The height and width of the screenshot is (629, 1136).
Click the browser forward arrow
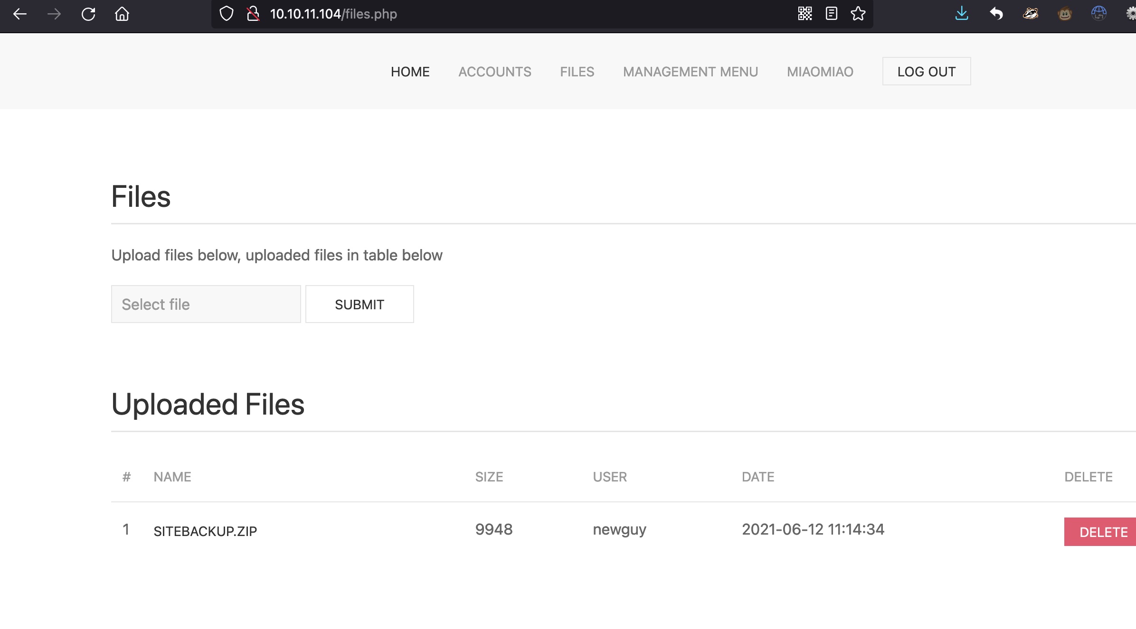54,14
